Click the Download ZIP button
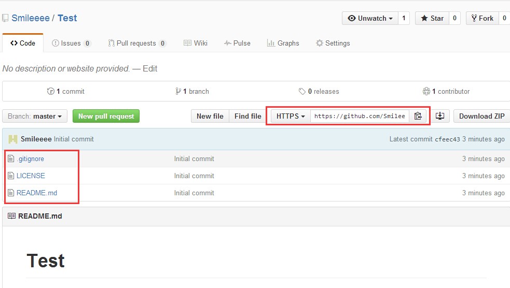The image size is (510, 288). pos(481,116)
